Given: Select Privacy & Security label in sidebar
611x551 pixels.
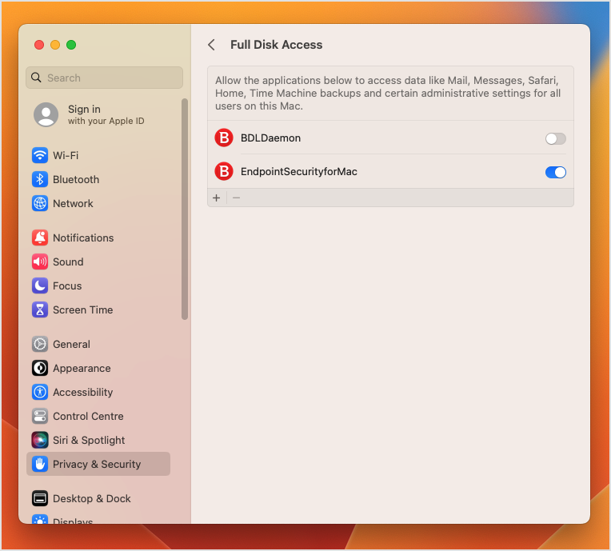Looking at the screenshot, I should pyautogui.click(x=97, y=464).
